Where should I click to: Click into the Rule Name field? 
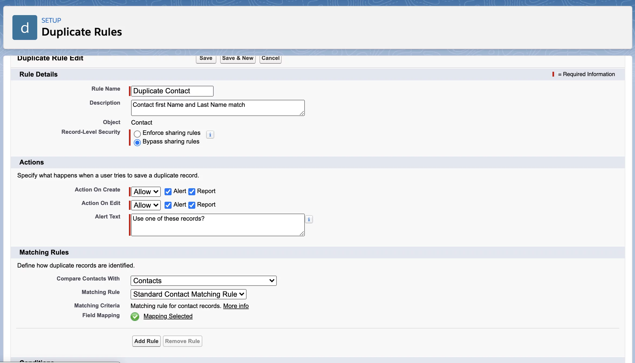pyautogui.click(x=172, y=91)
